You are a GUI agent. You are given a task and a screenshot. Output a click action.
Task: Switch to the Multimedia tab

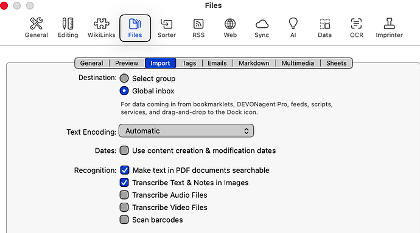coord(298,63)
